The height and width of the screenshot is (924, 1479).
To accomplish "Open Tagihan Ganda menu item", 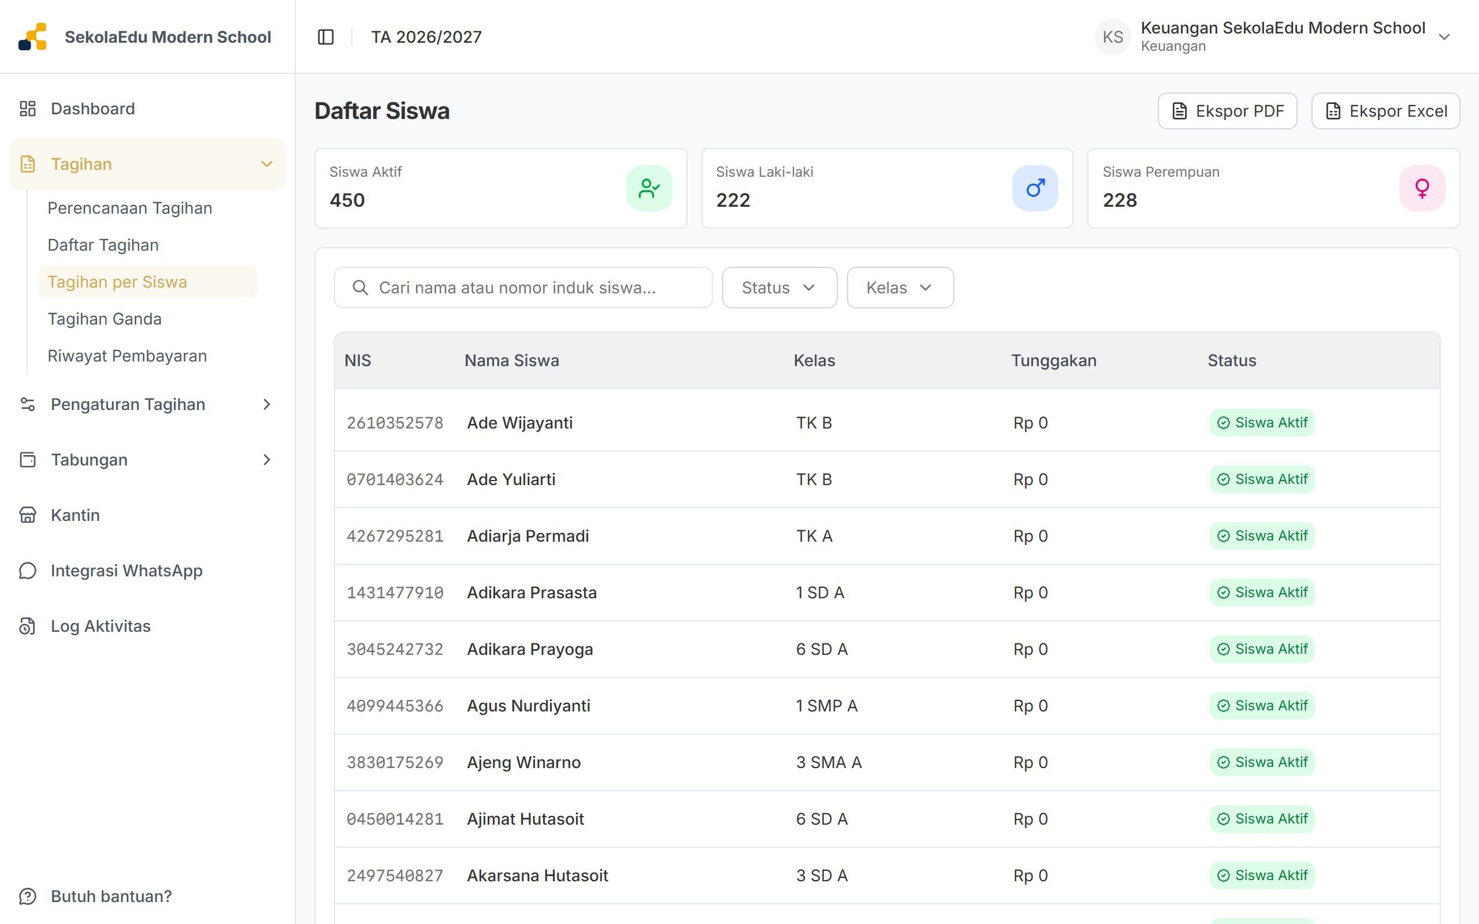I will click(x=105, y=319).
